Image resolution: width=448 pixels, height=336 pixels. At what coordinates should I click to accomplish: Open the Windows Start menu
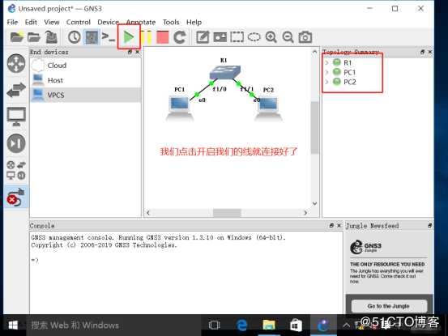click(x=13, y=325)
